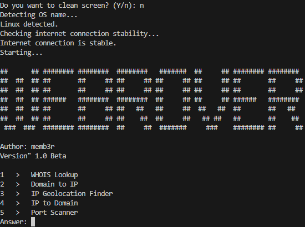Click the 'Internet connection is stable.' line
The width and height of the screenshot is (305, 227).
click(58, 43)
